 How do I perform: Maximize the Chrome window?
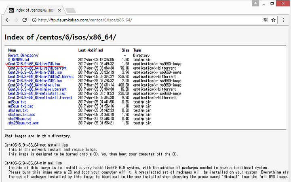tap(272, 3)
